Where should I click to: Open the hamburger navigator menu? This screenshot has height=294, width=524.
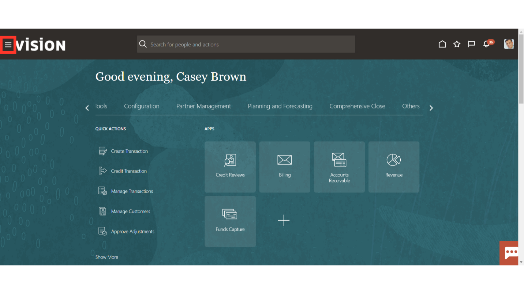point(8,45)
